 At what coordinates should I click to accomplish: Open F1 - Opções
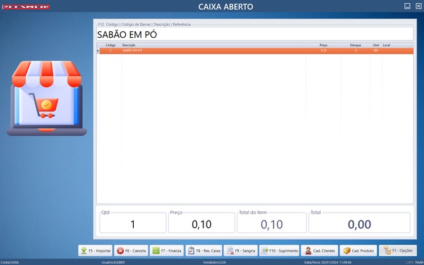click(x=398, y=250)
